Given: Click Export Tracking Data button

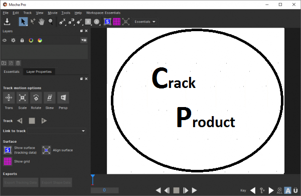Looking at the screenshot, I should (x=21, y=182).
